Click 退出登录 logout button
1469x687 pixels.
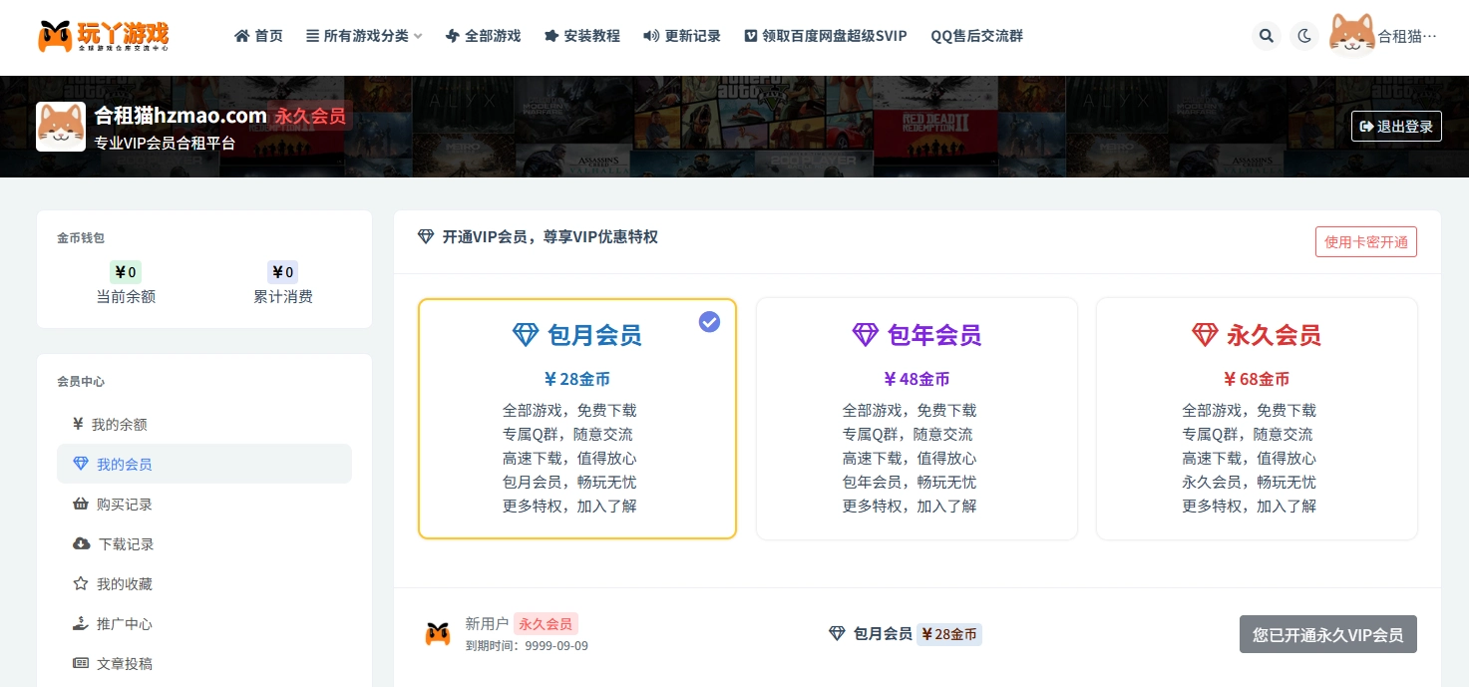coord(1396,127)
